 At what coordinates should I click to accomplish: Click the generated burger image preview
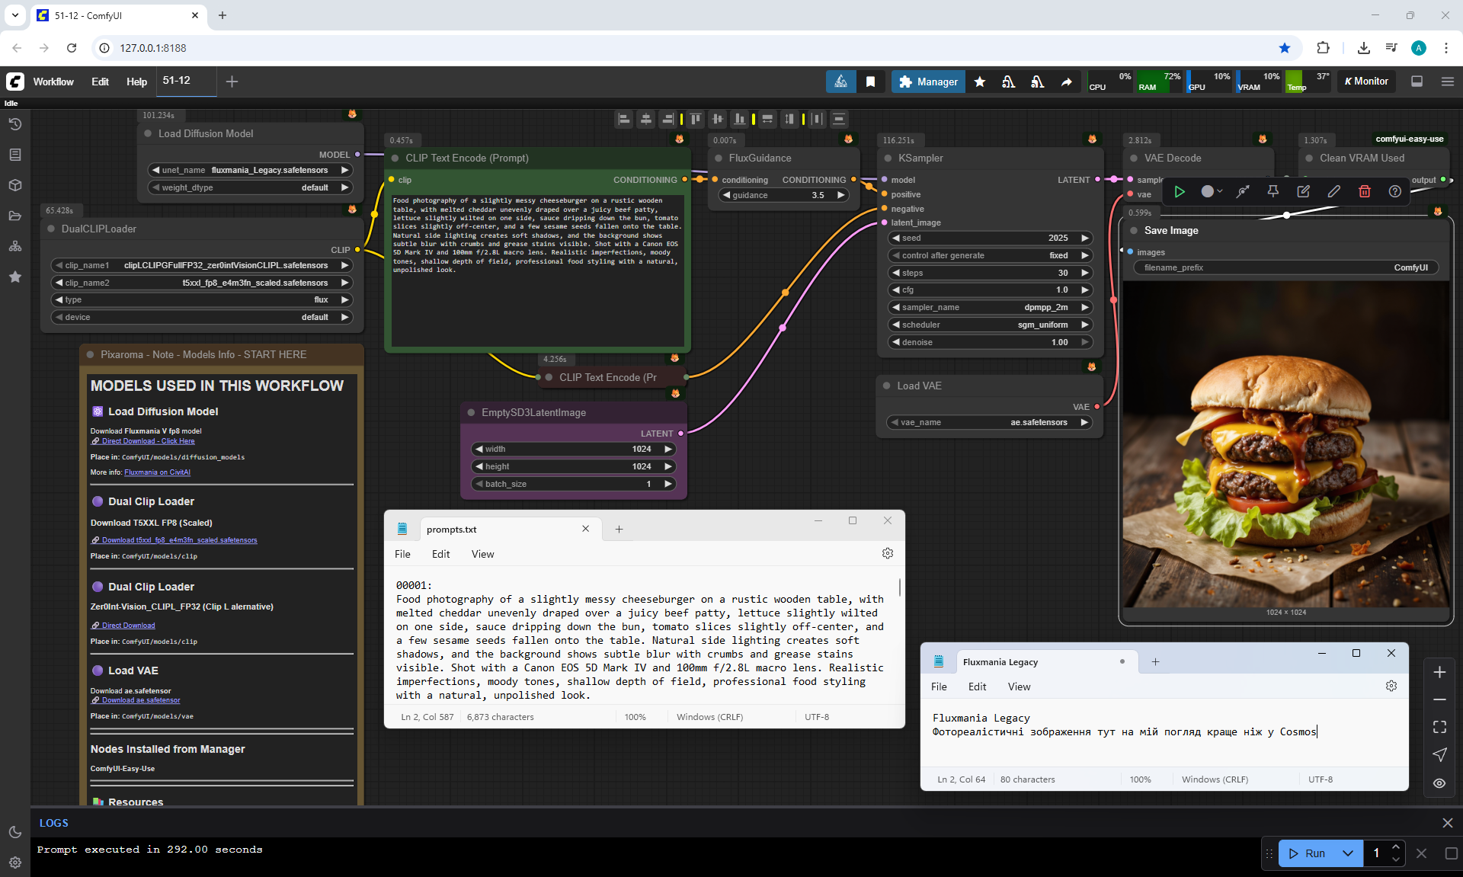(1285, 444)
